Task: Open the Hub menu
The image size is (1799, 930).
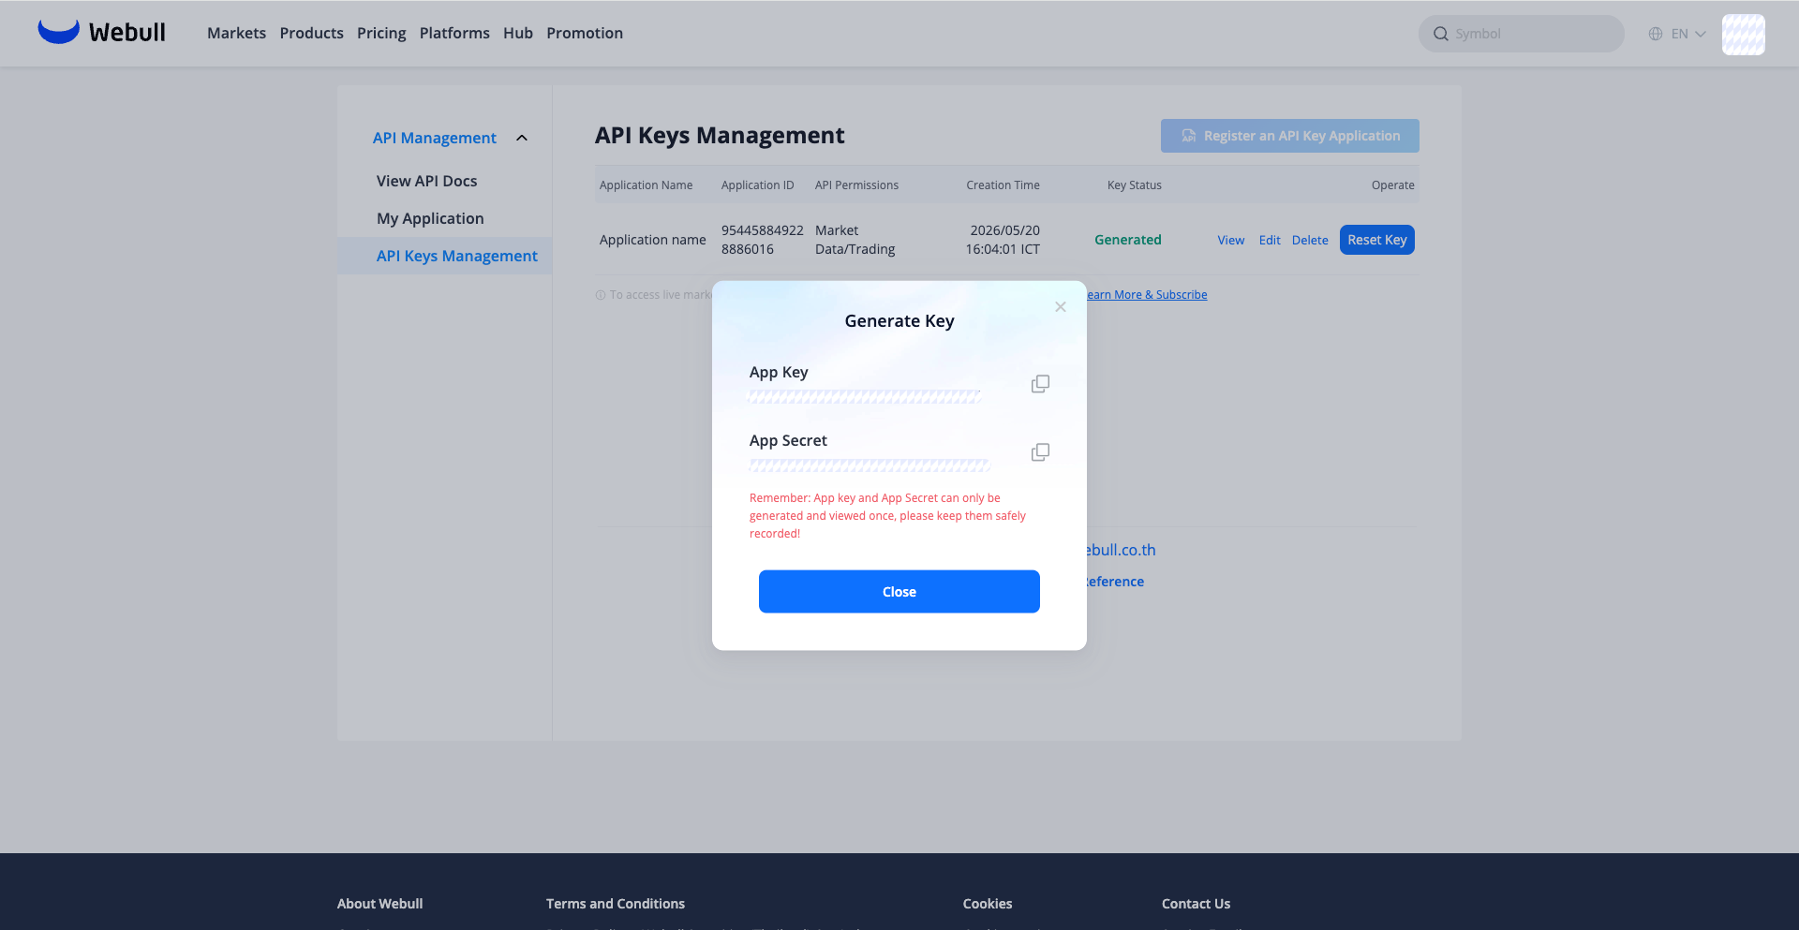Action: [518, 33]
